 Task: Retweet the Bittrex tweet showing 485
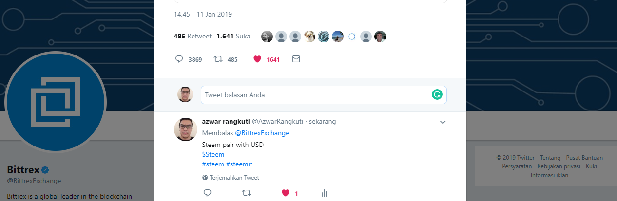pos(218,59)
